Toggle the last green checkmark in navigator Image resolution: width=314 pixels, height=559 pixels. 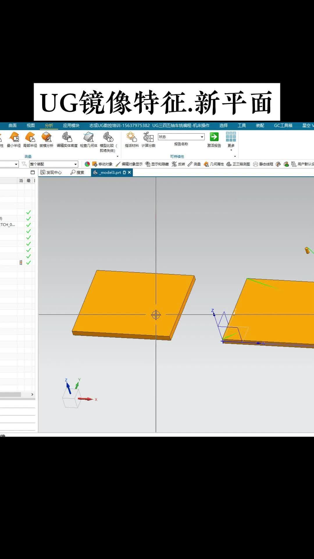pos(28,263)
